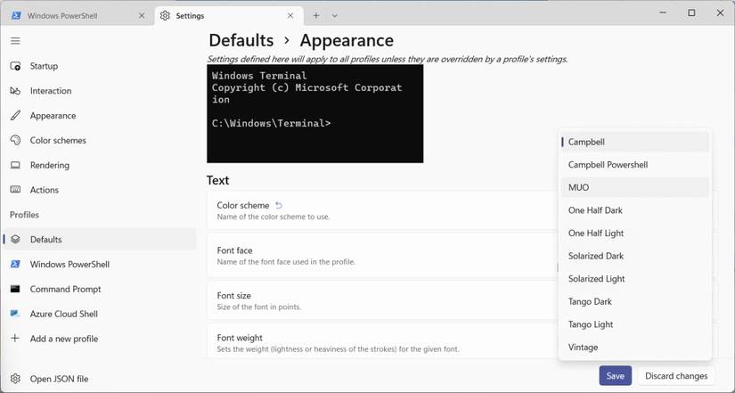
Task: Select Command Prompt profile in sidebar
Action: [65, 289]
